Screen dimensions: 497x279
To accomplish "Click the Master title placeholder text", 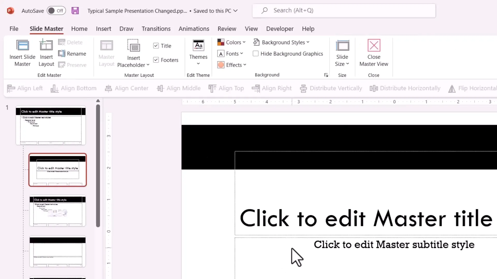I will click(x=366, y=219).
